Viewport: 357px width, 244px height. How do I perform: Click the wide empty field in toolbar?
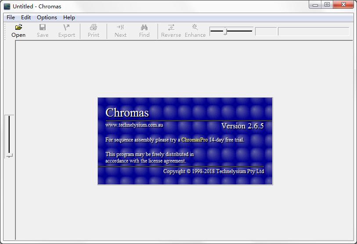(x=314, y=32)
